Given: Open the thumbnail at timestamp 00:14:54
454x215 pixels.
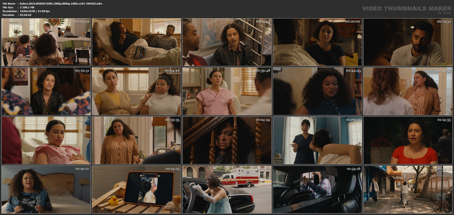Looking at the screenshot, I should (x=227, y=42).
